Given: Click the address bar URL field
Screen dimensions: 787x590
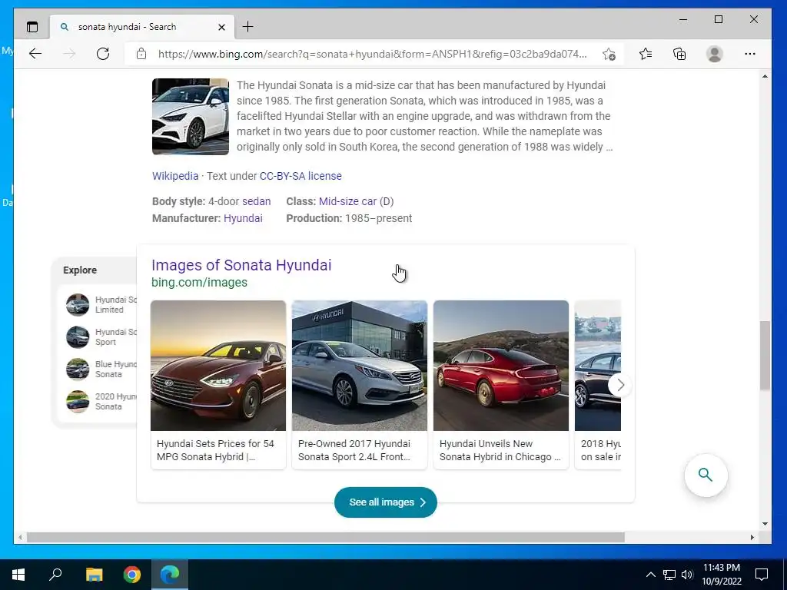Looking at the screenshot, I should [x=372, y=54].
